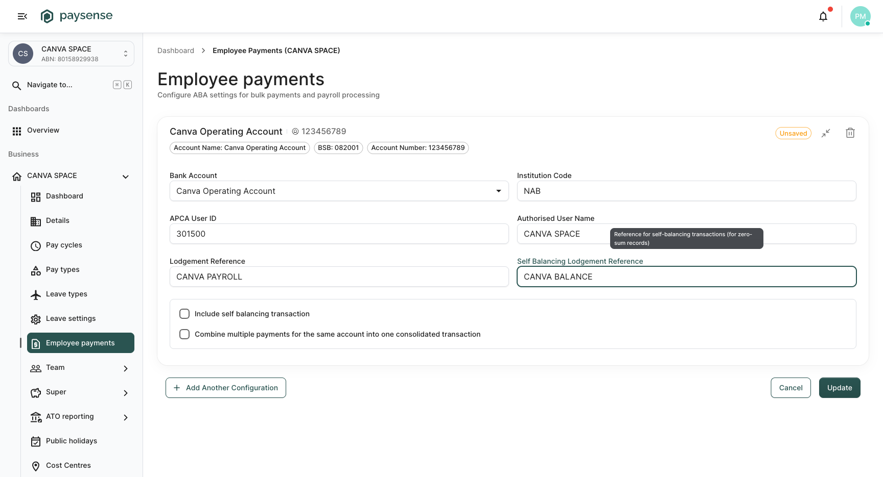Viewport: 883px width, 477px height.
Task: Click the Unsaved status badge
Action: point(793,133)
